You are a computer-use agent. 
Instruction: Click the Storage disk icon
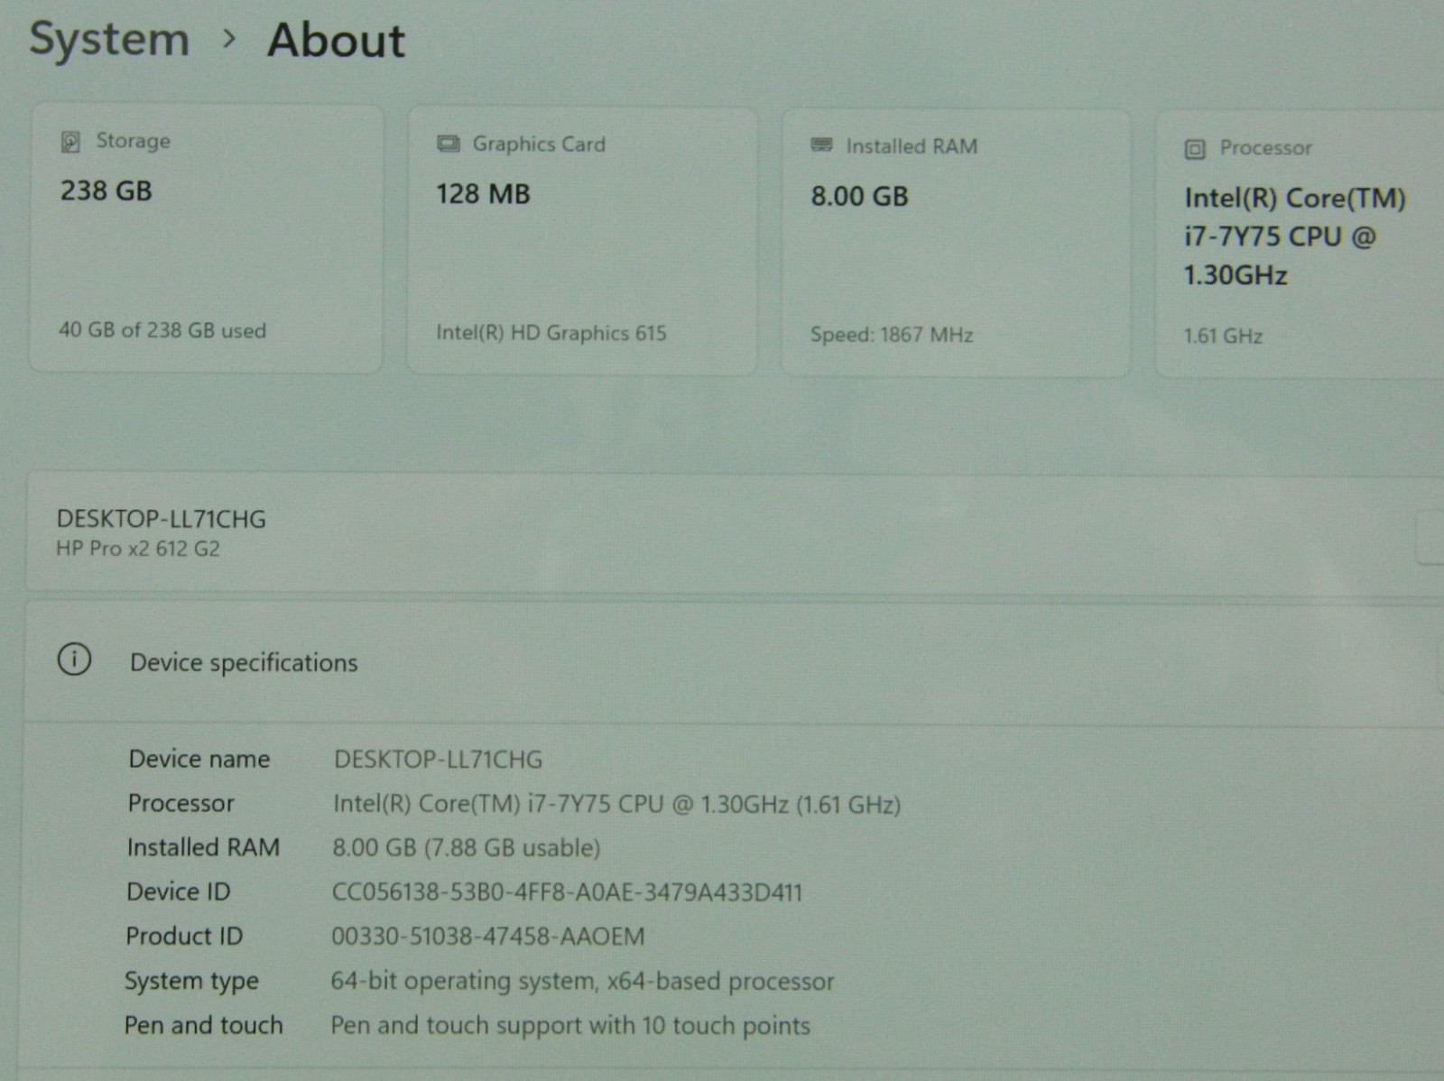coord(70,142)
